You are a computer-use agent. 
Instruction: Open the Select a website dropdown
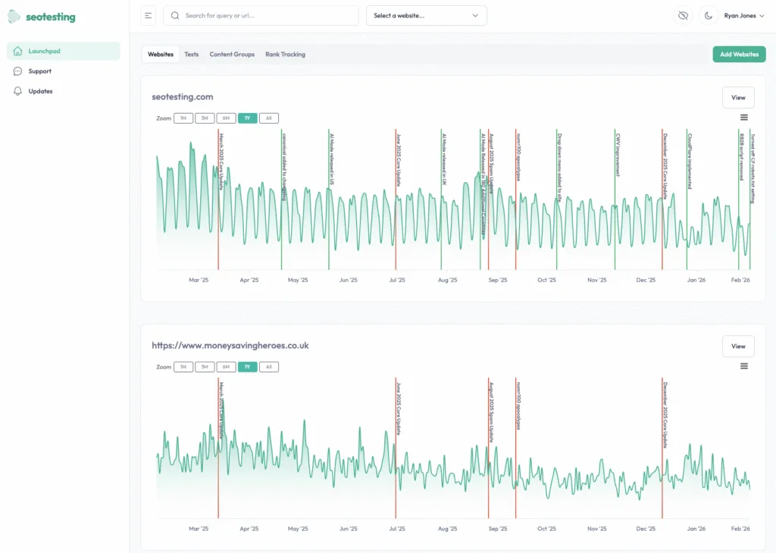(x=426, y=15)
